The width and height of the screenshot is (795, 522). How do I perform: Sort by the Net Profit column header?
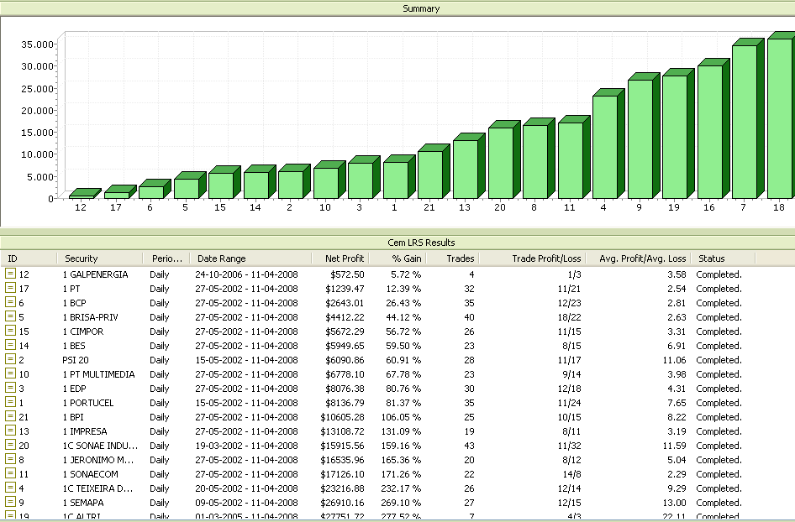(x=340, y=258)
